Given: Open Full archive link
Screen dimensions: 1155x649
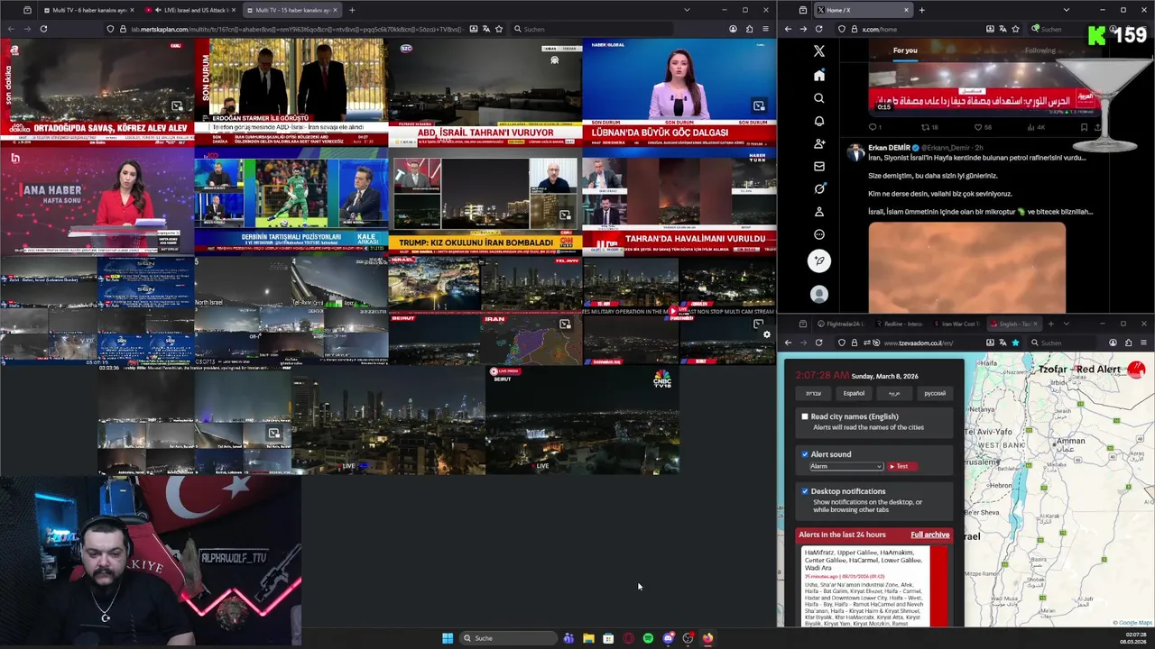Looking at the screenshot, I should (929, 535).
